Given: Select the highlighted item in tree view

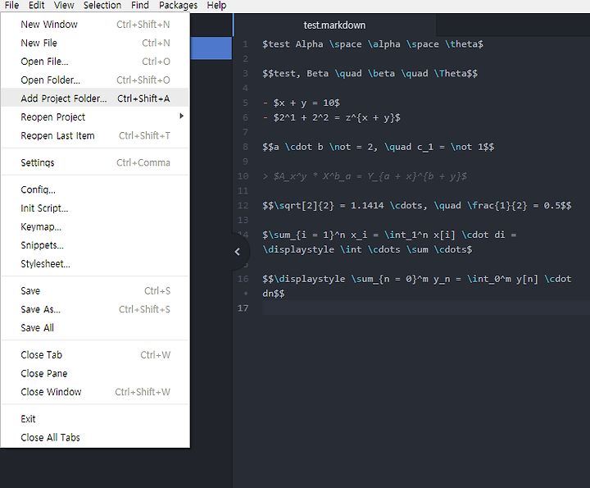Looking at the screenshot, I should click(211, 48).
